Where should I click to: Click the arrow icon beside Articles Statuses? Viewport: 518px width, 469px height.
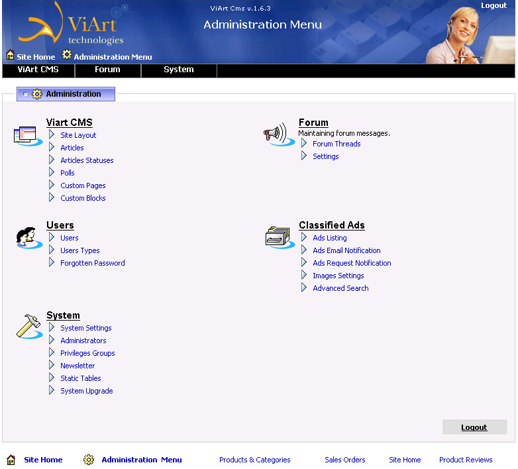click(52, 160)
